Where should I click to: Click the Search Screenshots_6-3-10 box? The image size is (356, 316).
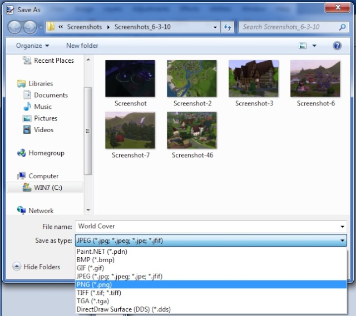[x=293, y=27]
